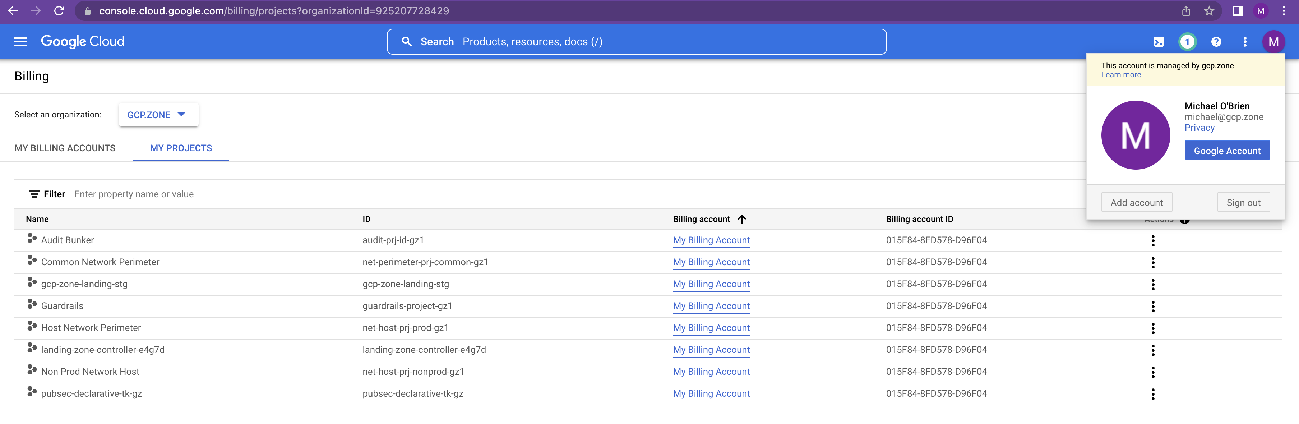The width and height of the screenshot is (1299, 424).
Task: Click the project ID net-host-prj-prod-gz1
Action: (x=406, y=328)
